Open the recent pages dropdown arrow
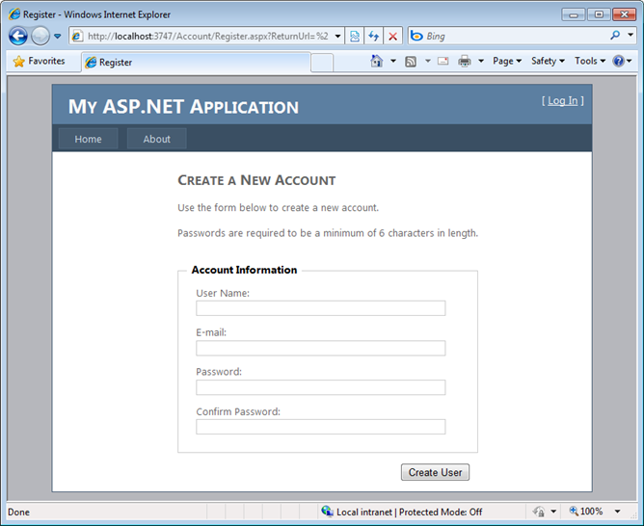 click(x=58, y=36)
